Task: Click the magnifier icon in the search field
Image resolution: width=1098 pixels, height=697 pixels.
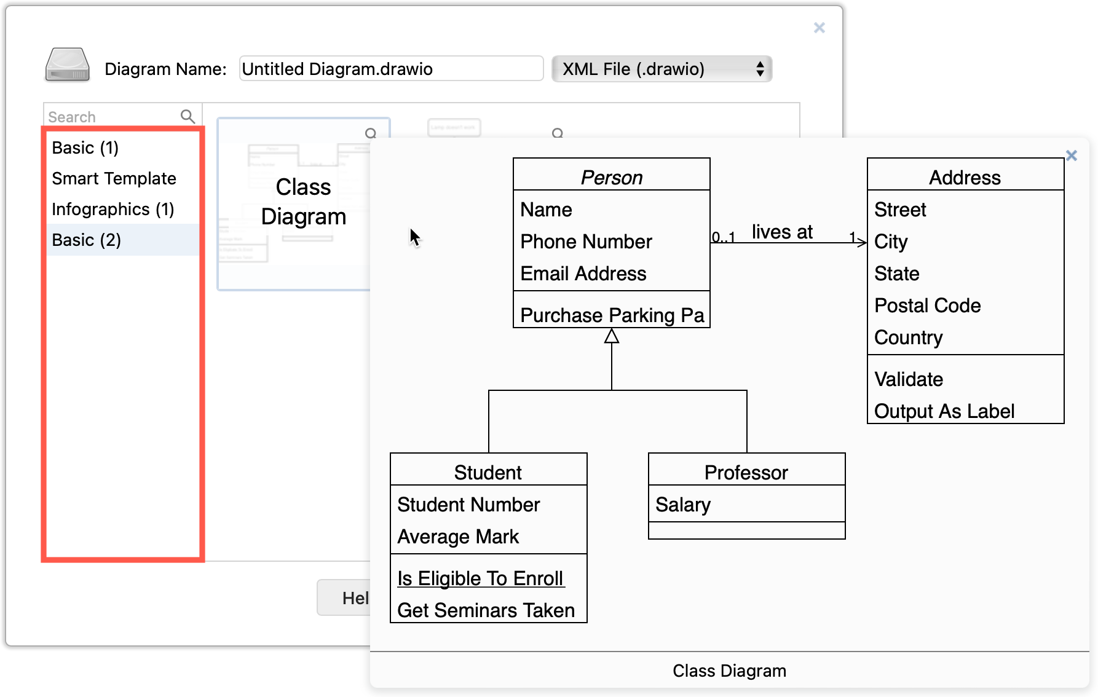Action: (188, 116)
